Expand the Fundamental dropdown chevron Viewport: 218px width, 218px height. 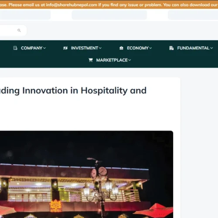click(x=211, y=48)
